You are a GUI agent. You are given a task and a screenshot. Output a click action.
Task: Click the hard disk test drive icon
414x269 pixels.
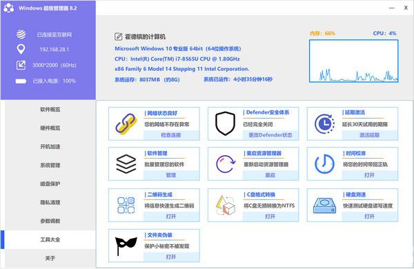tap(324, 206)
